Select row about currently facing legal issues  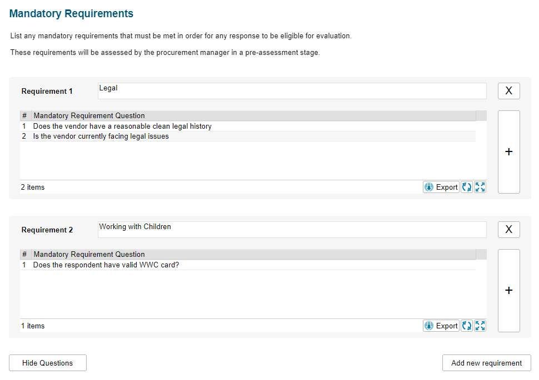[x=248, y=136]
